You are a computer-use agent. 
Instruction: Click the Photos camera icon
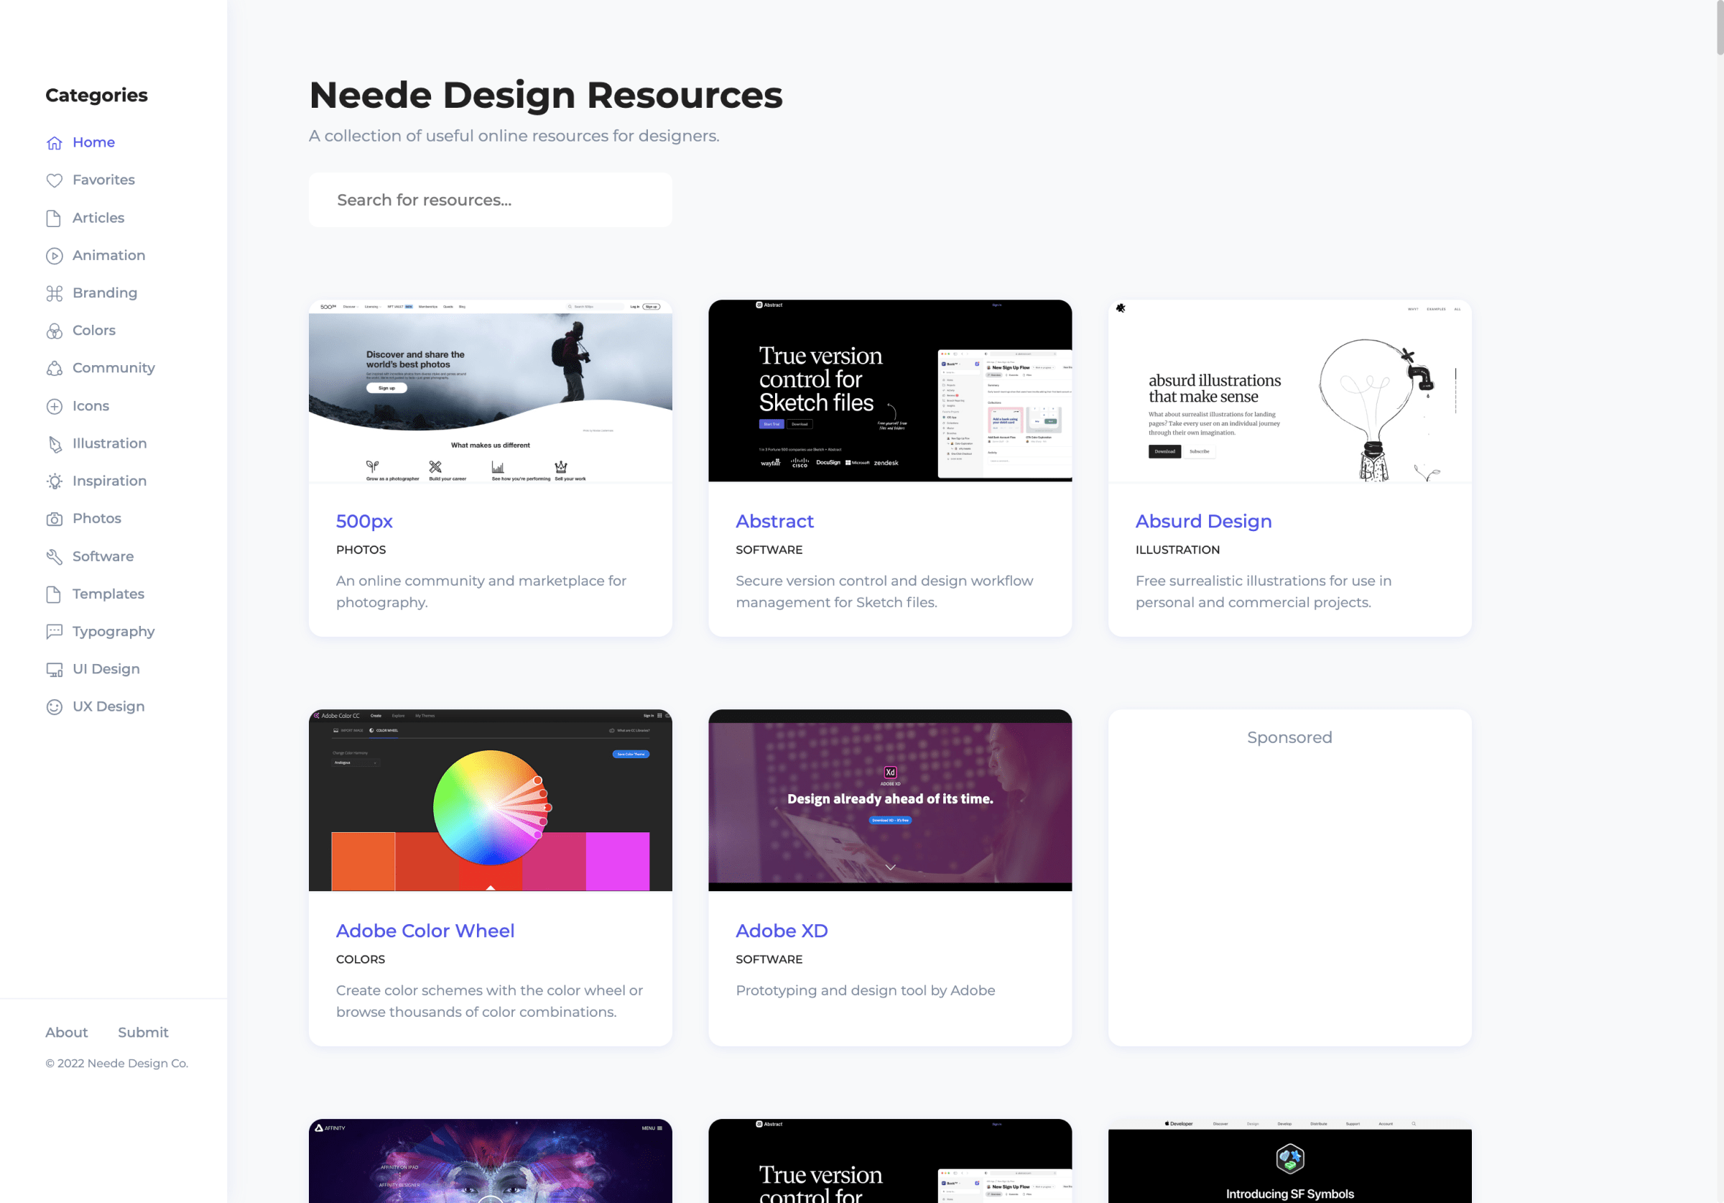pos(54,520)
